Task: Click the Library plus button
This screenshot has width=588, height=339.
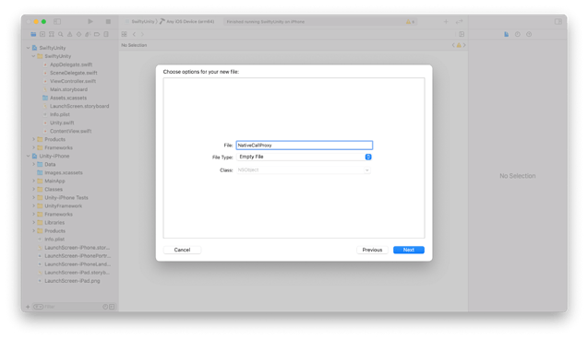Action: [x=446, y=22]
